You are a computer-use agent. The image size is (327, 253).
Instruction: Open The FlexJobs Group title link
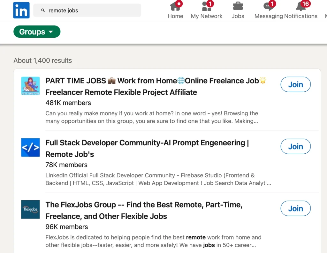[x=144, y=210]
